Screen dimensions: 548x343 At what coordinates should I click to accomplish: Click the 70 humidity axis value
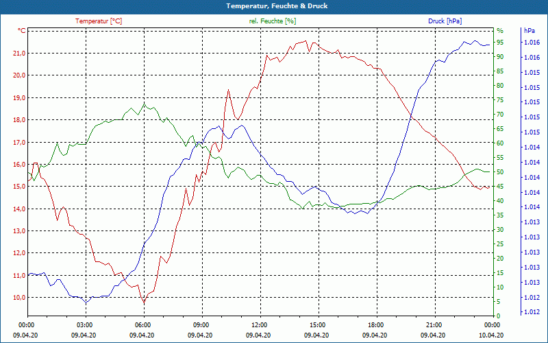(x=500, y=115)
